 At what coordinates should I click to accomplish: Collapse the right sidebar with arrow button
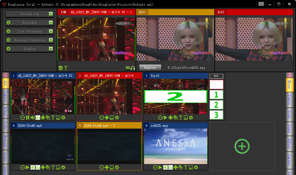pyautogui.click(x=290, y=75)
